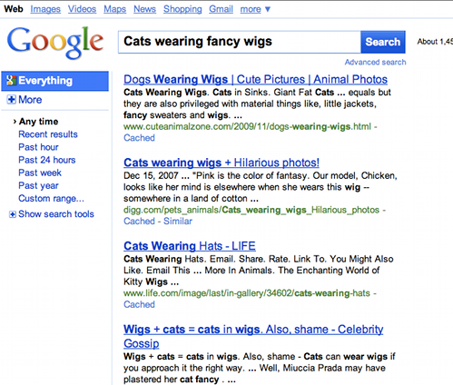Filter results to Past 24 hours
This screenshot has width=453, height=385.
coord(47,160)
